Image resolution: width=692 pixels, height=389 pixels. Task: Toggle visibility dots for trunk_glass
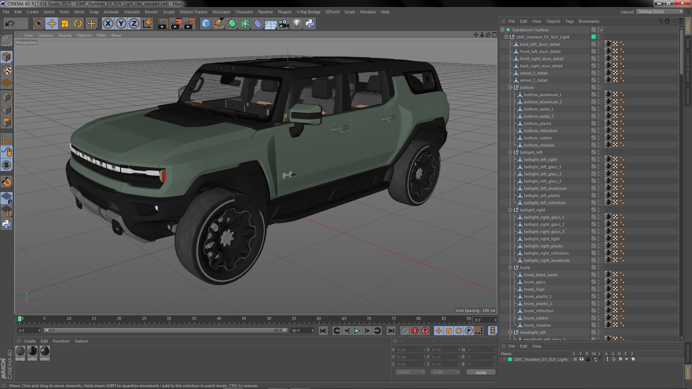(x=598, y=282)
